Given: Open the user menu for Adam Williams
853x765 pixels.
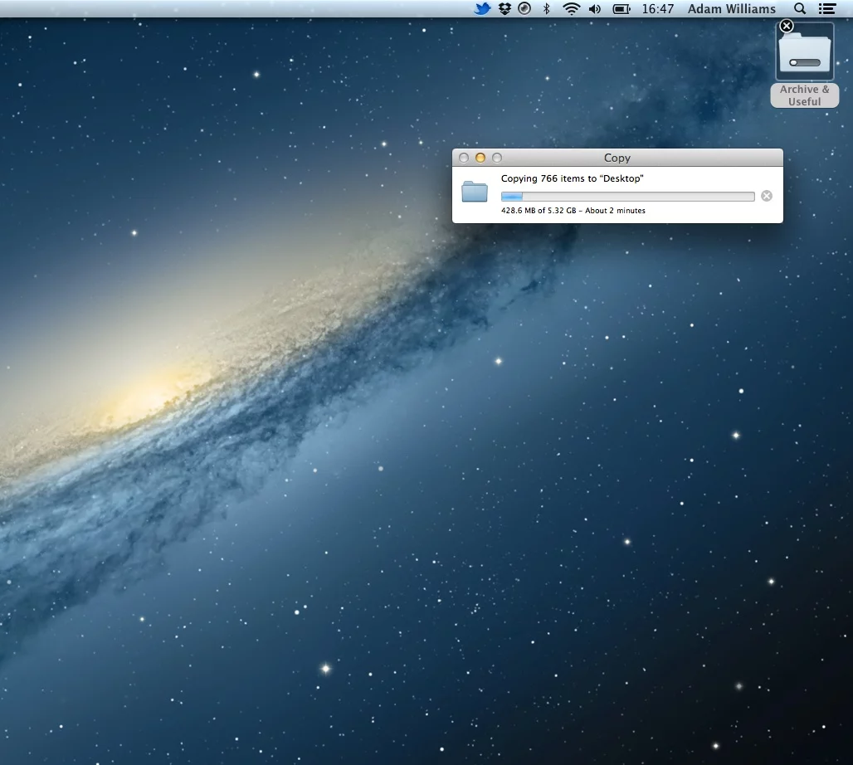Looking at the screenshot, I should click(x=731, y=9).
